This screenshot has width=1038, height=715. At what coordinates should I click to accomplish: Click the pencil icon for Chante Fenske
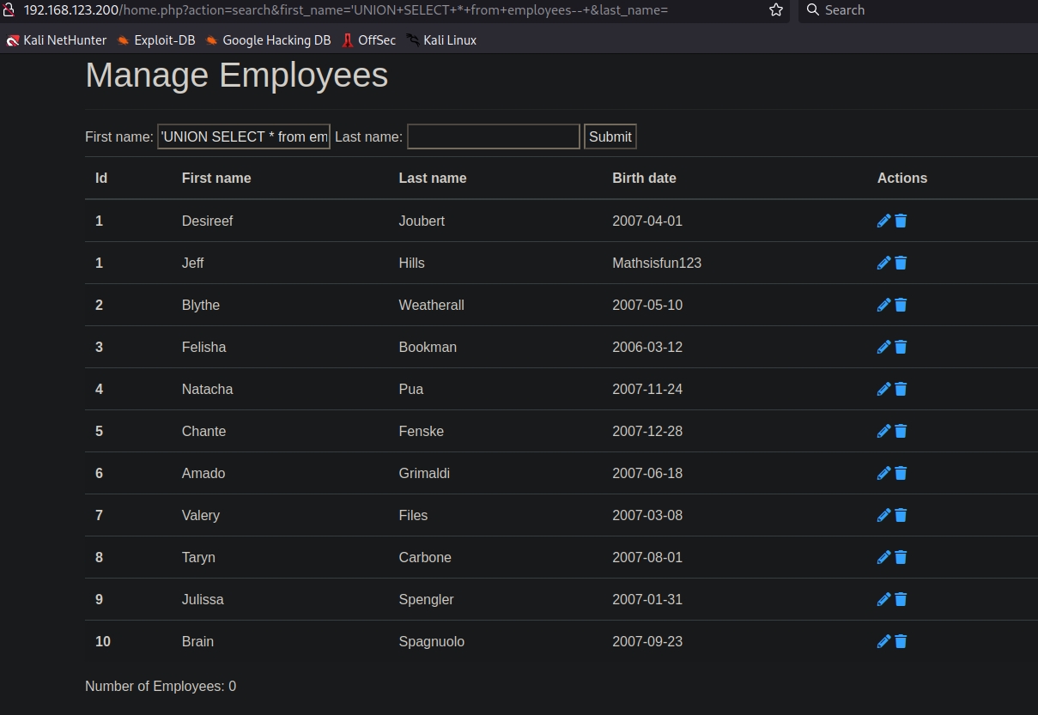click(x=883, y=431)
